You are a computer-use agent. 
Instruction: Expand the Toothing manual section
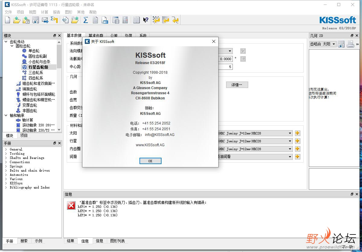6,153
